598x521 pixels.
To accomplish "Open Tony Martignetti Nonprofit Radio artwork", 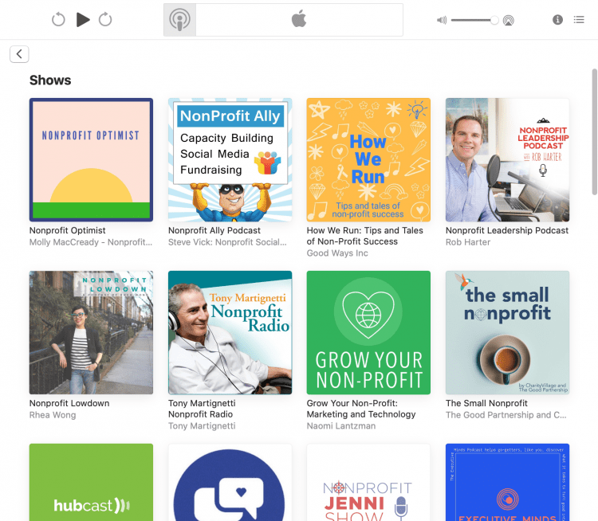I will coord(230,332).
